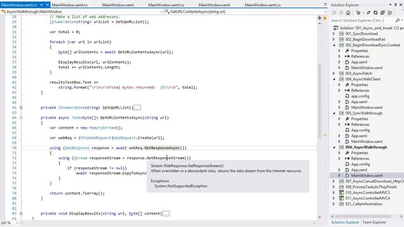Select the 021_CallerInformation project icon
This screenshot has width=404, height=227.
coord(342,204)
